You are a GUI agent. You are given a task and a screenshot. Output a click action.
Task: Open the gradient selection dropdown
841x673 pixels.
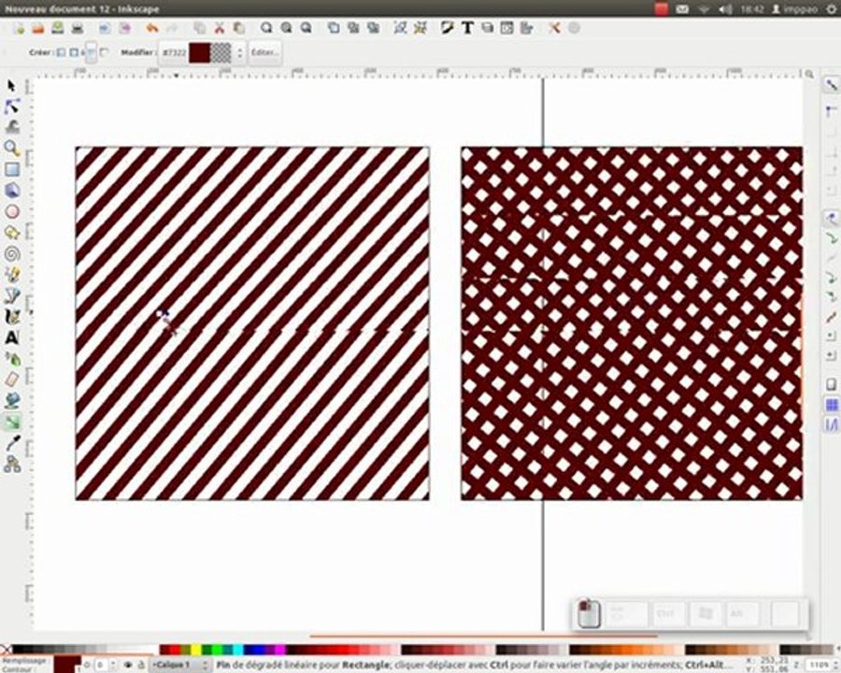click(202, 52)
